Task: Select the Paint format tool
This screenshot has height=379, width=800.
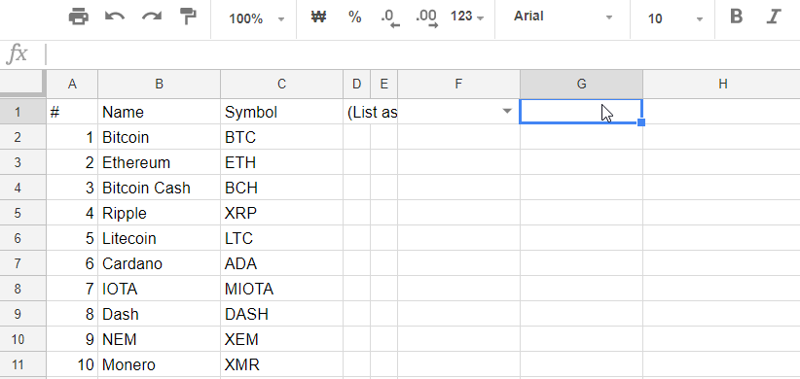Action: (x=188, y=17)
